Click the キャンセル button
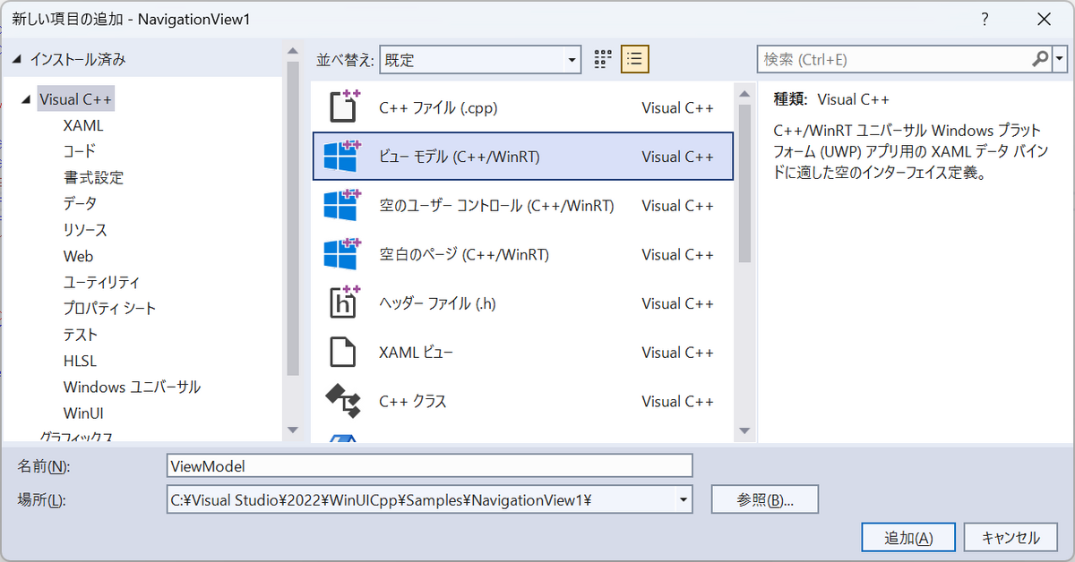Viewport: 1075px width, 562px height. 1010,538
